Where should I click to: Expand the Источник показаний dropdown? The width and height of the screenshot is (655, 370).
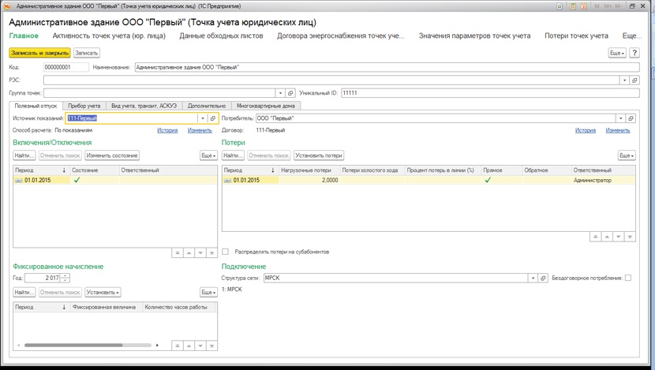pyautogui.click(x=203, y=118)
